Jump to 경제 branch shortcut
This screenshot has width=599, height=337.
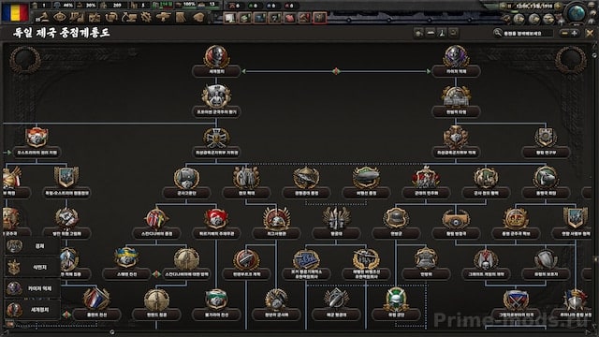pyautogui.click(x=33, y=246)
